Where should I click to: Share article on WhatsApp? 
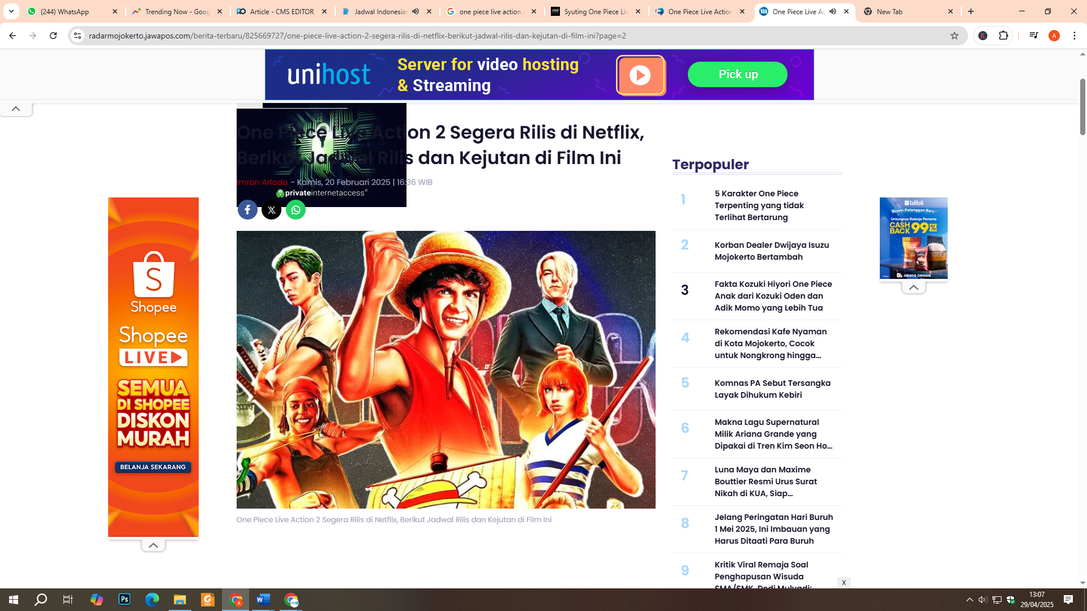click(x=296, y=210)
